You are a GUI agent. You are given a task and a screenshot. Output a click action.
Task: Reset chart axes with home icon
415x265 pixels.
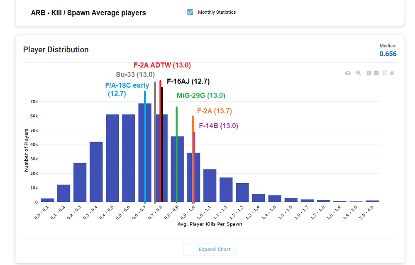click(392, 73)
